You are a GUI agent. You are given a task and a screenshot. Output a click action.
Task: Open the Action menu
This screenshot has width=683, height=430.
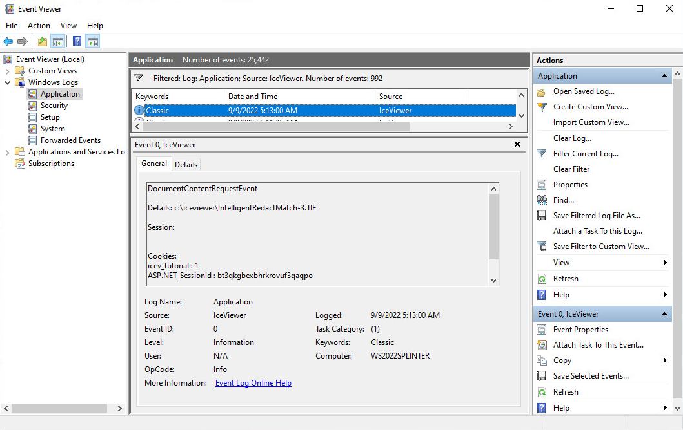pyautogui.click(x=39, y=26)
